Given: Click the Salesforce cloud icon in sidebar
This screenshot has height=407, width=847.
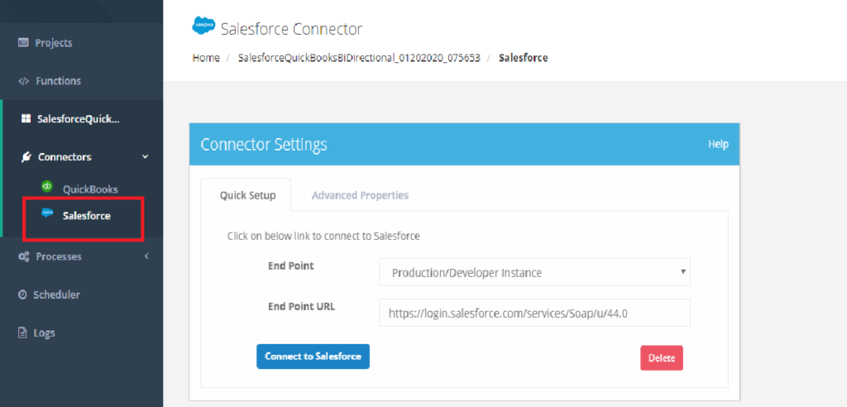Looking at the screenshot, I should click(x=47, y=213).
